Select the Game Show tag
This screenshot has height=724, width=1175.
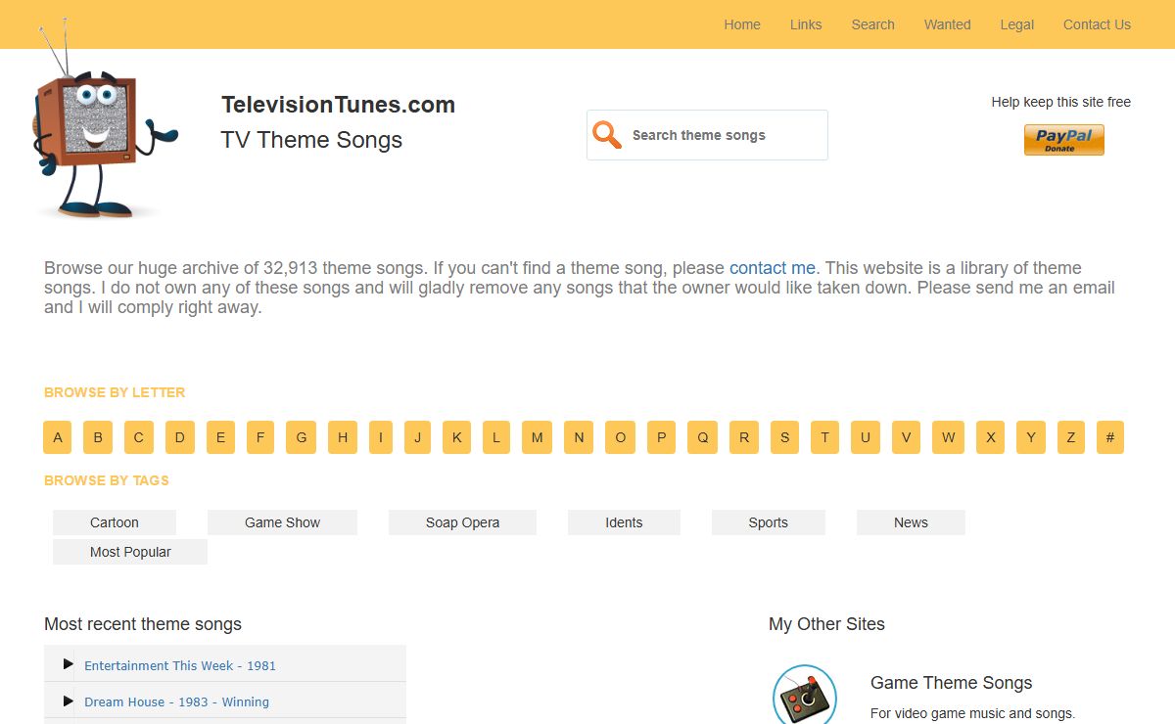(282, 522)
